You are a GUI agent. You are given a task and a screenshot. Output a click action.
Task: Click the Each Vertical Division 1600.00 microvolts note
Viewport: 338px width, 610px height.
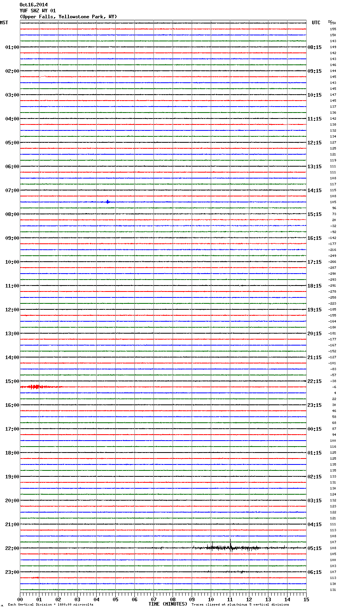tap(51, 605)
